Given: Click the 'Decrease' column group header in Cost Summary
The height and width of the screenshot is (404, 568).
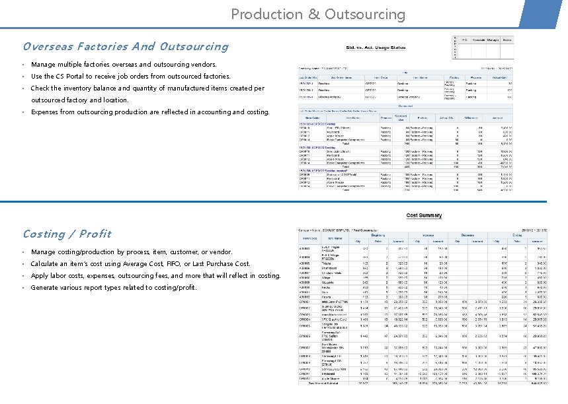Looking at the screenshot, I should click(x=467, y=235).
